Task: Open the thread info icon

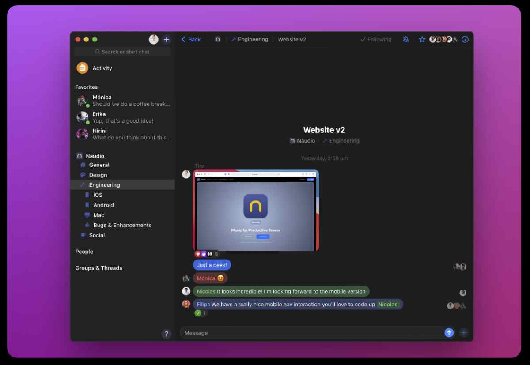Action: pyautogui.click(x=465, y=39)
